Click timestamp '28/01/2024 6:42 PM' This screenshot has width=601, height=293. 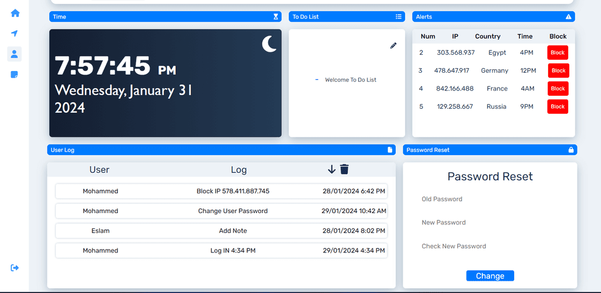(354, 191)
